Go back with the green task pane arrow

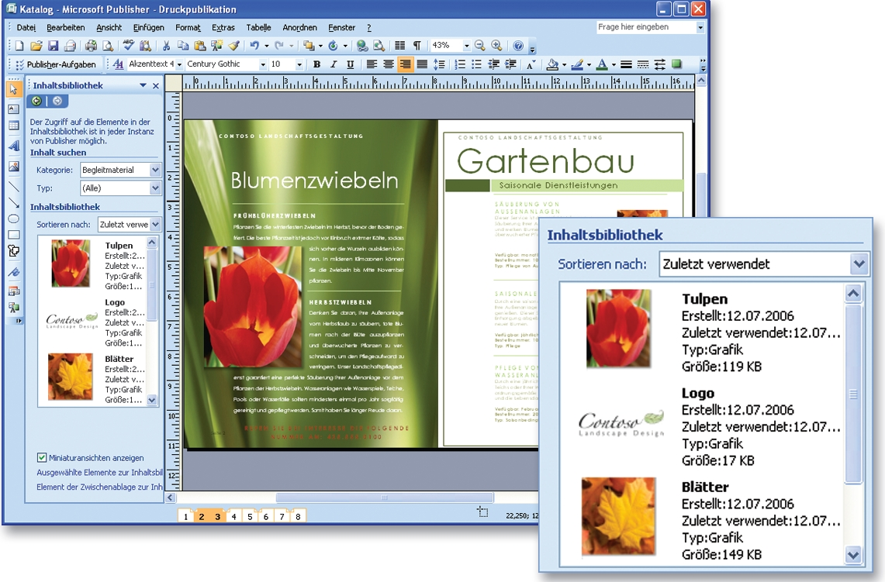(x=36, y=101)
